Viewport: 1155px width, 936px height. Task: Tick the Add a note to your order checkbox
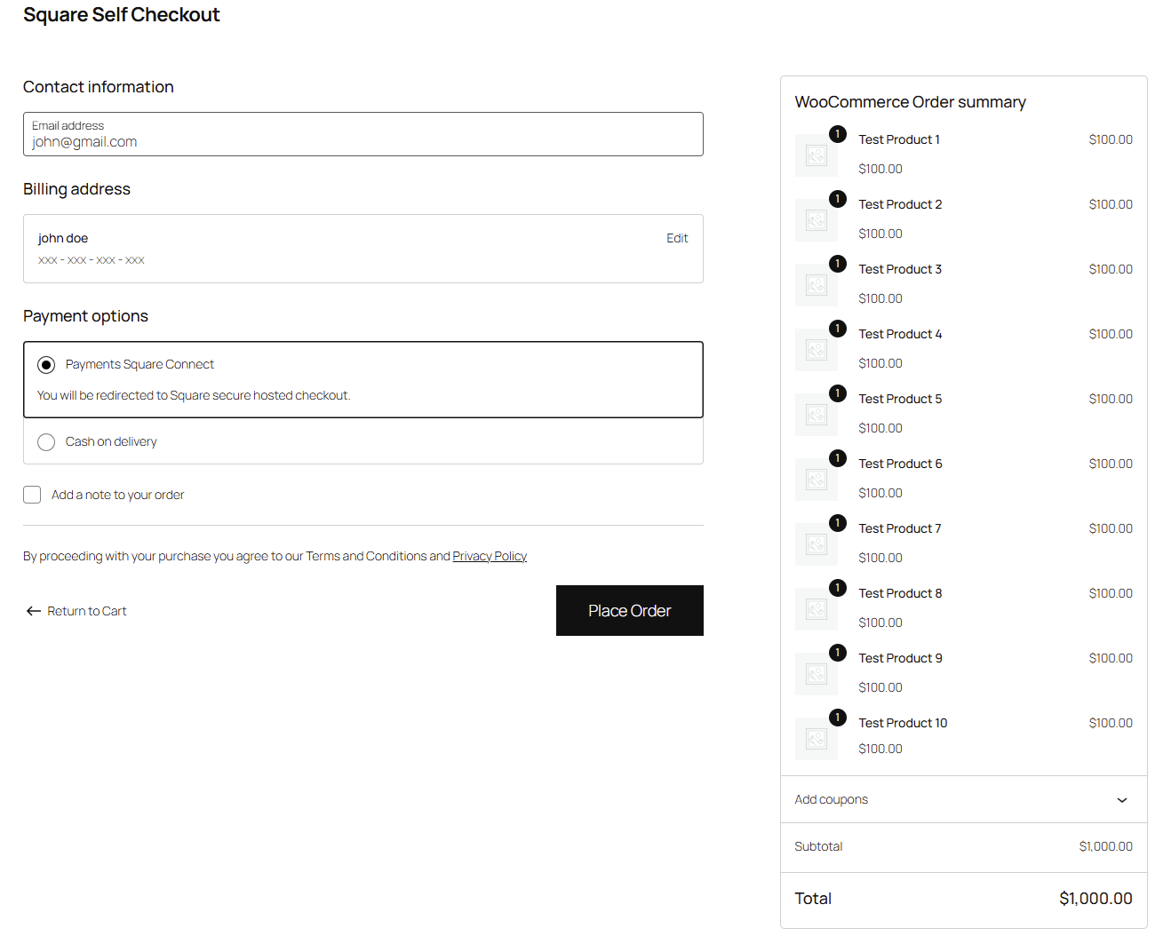[x=32, y=495]
